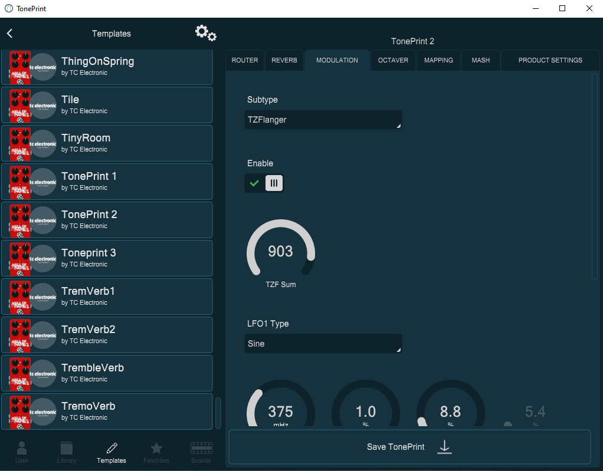Open the LFO1 Type Sine dropdown

(323, 344)
